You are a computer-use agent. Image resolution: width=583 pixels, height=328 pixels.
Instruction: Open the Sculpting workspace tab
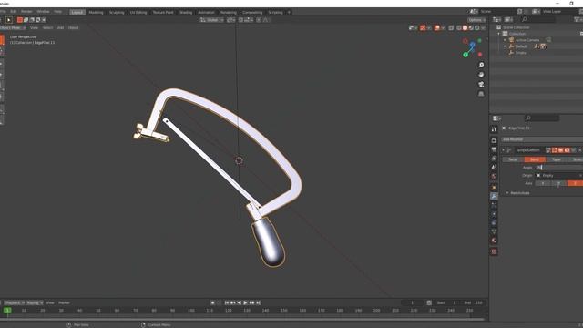[117, 12]
